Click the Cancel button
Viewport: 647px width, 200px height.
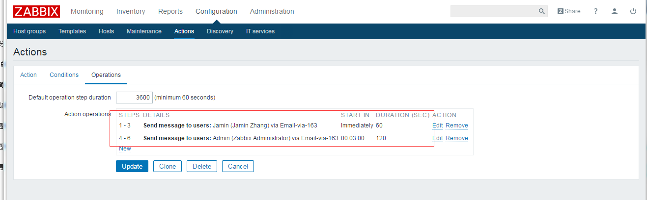click(x=238, y=166)
